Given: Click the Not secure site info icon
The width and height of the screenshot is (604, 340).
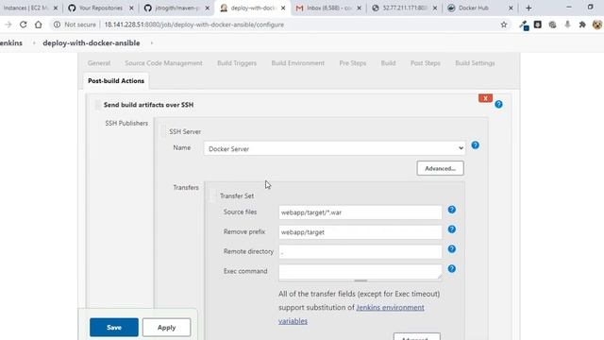Looking at the screenshot, I should [57, 25].
